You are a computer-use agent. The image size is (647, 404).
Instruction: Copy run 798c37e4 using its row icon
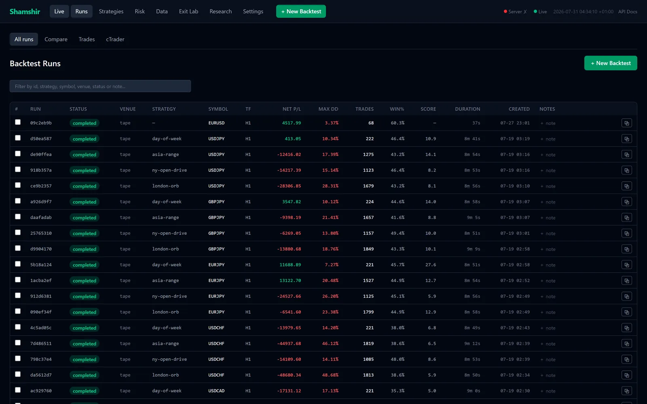(626, 359)
